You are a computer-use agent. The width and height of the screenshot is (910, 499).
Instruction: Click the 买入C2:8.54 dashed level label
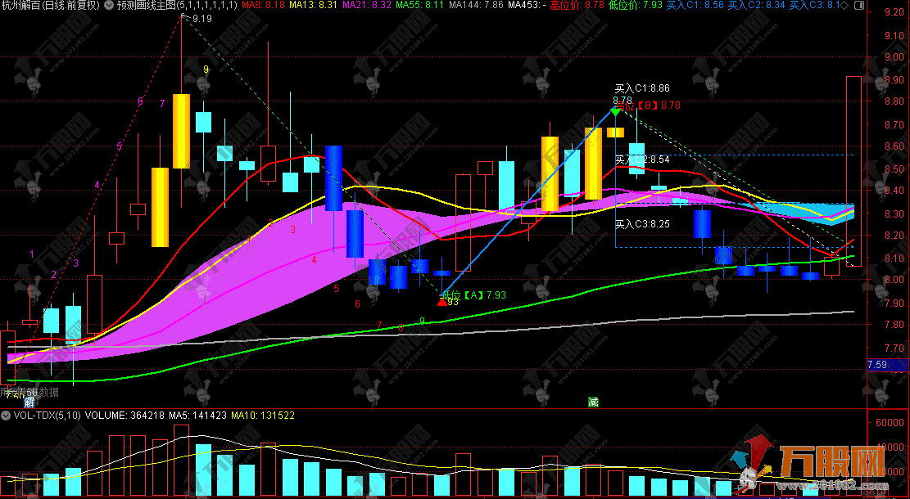click(x=642, y=160)
